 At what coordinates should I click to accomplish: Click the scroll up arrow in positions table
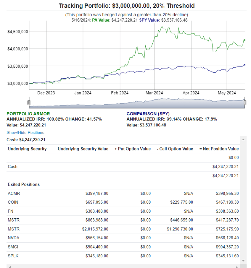[243, 140]
